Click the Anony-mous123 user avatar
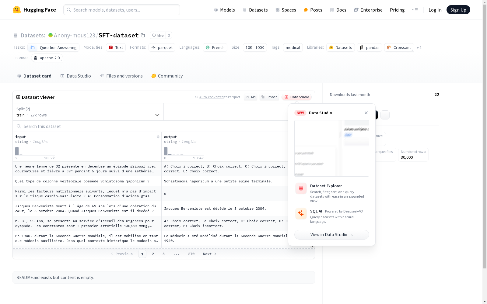This screenshot has width=487, height=304. 51,35
